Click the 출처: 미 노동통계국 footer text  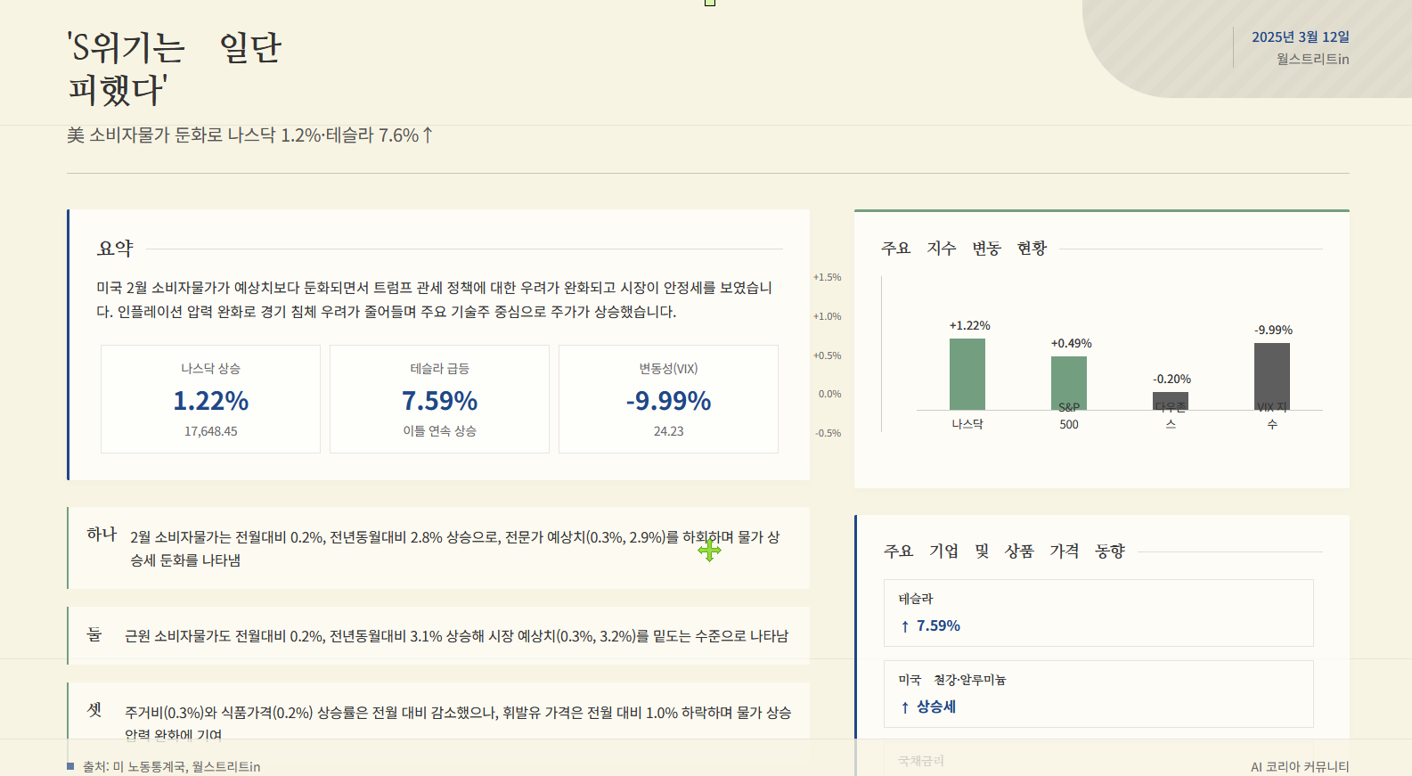(171, 767)
